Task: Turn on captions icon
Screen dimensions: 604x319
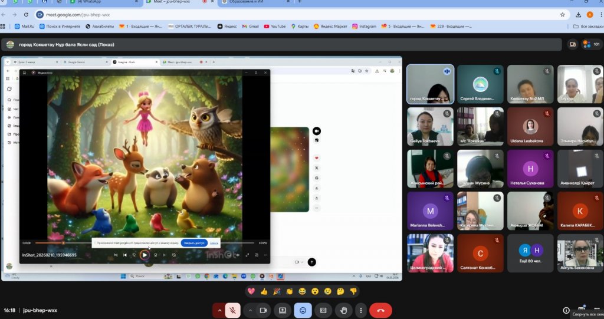Action: click(323, 310)
